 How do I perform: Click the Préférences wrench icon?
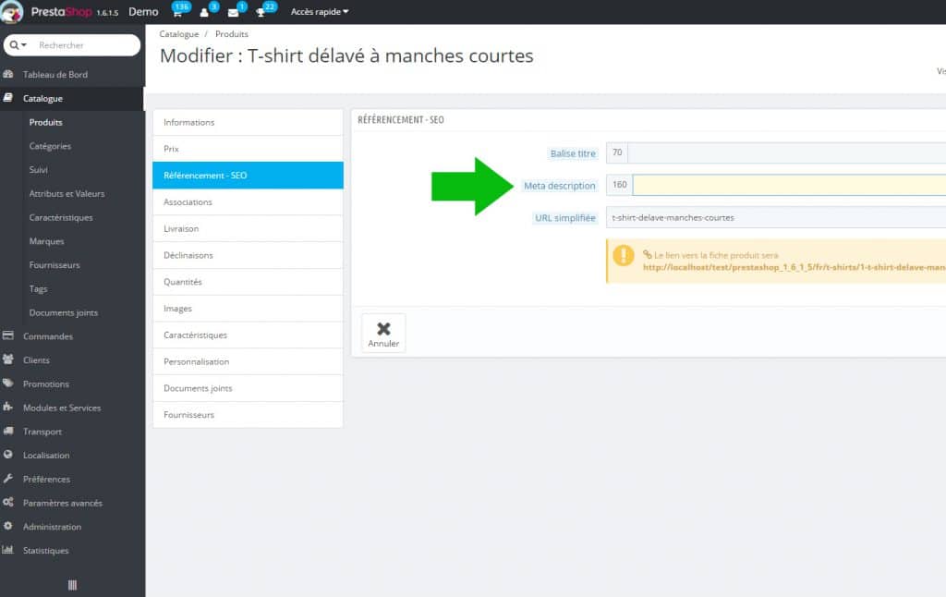[x=7, y=479]
